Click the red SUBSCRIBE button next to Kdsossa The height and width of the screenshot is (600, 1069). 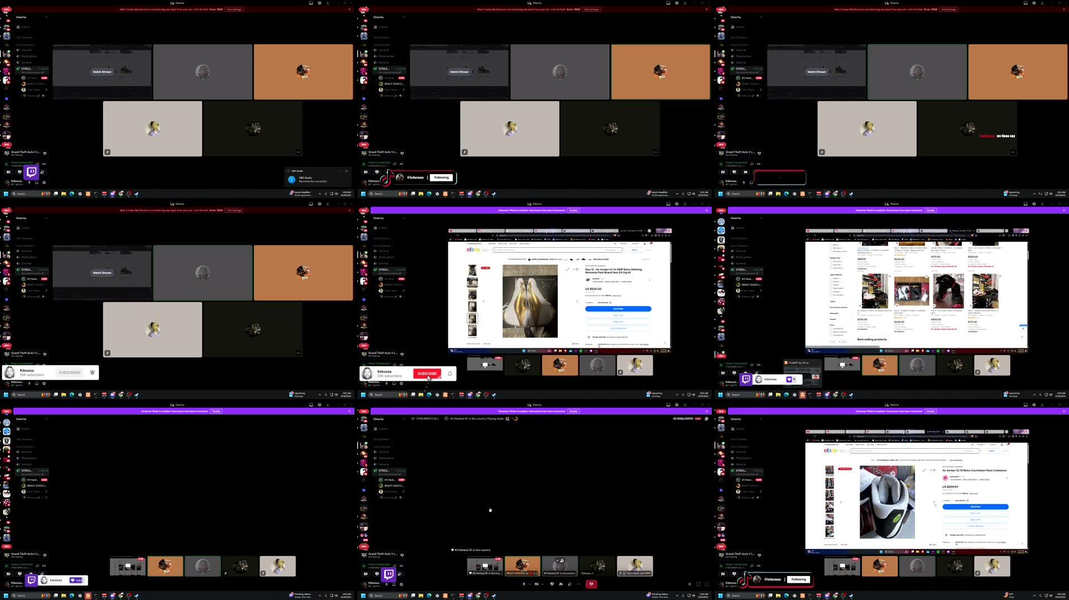click(427, 373)
